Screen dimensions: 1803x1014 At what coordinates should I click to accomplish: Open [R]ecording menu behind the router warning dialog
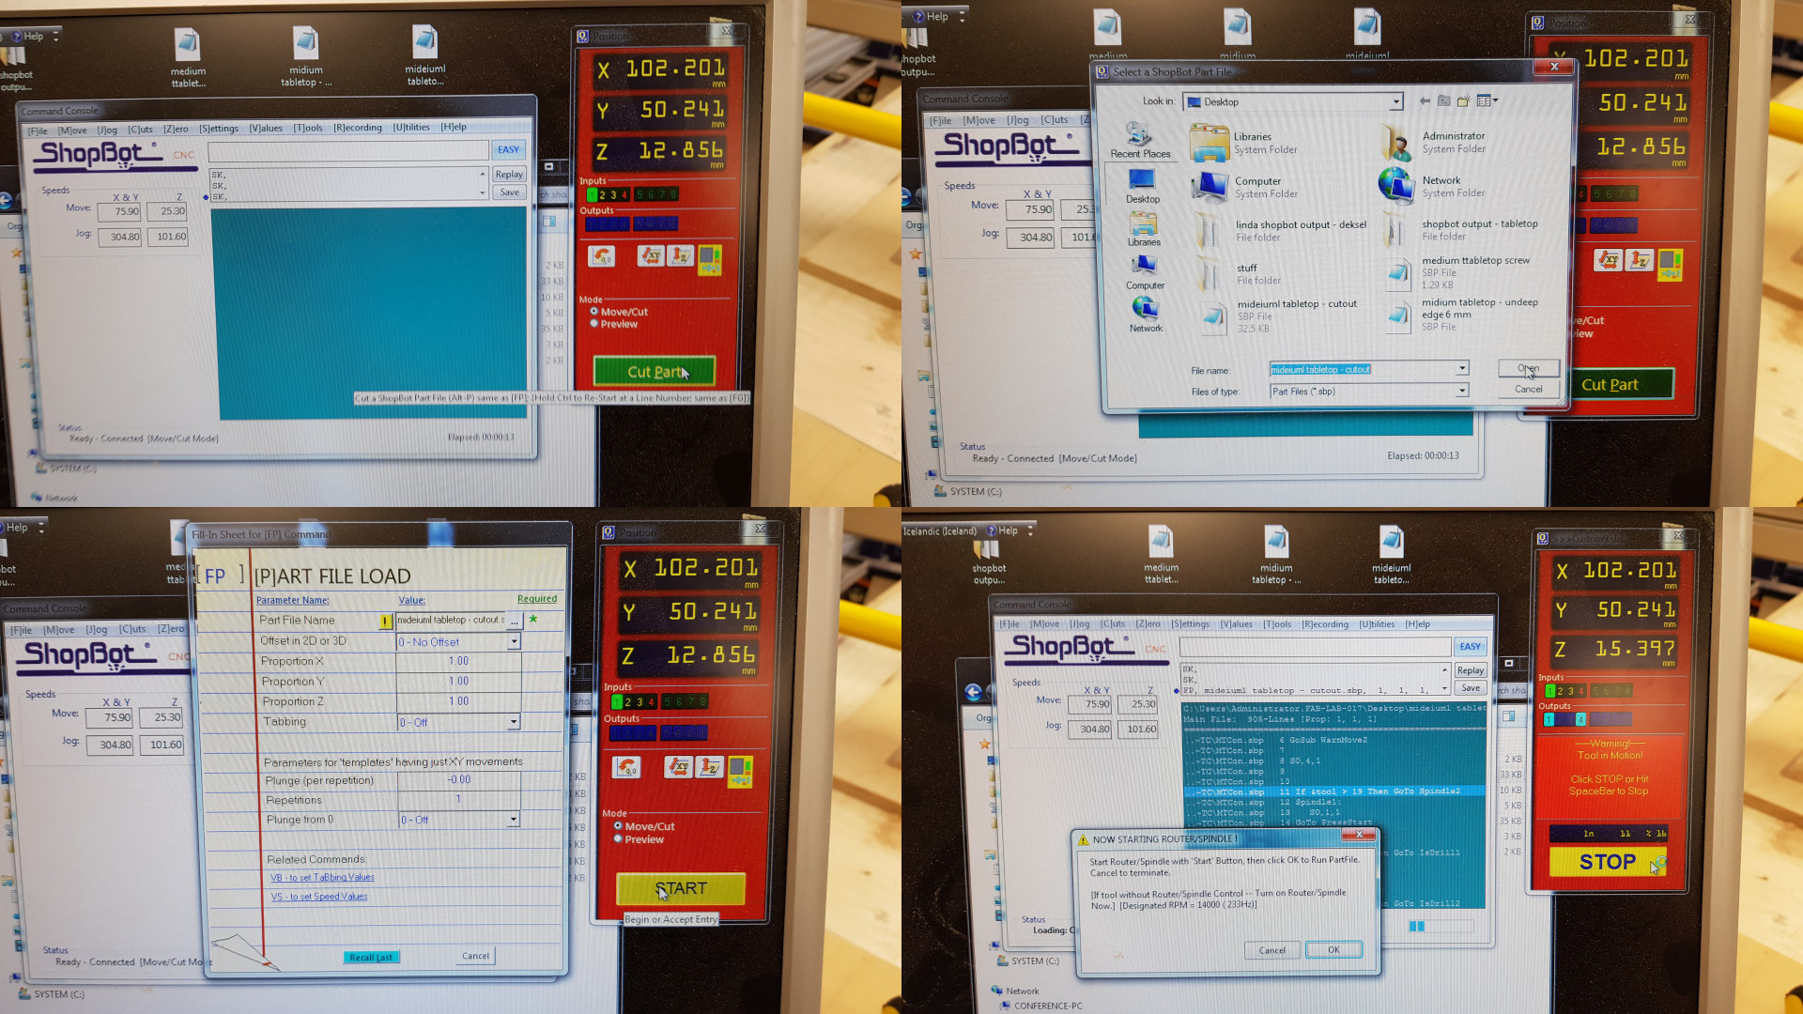click(1324, 623)
